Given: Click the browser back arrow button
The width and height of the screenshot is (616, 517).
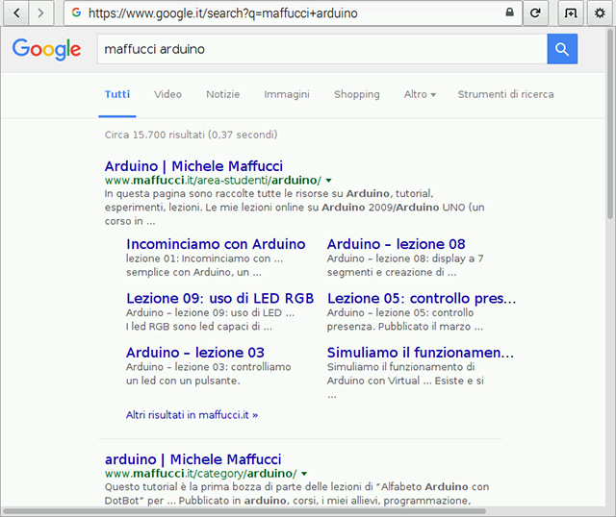Looking at the screenshot, I should tap(16, 13).
